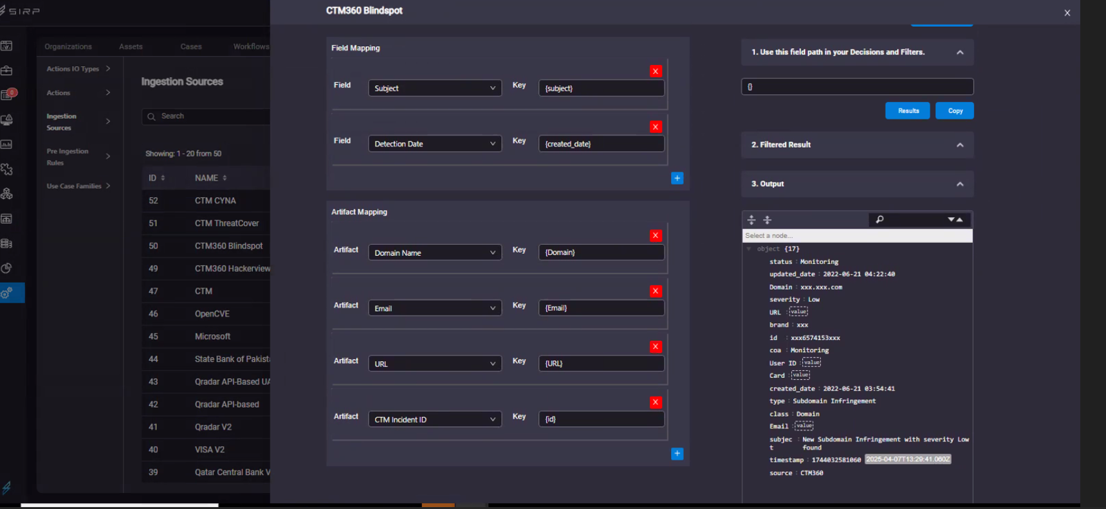Image resolution: width=1106 pixels, height=509 pixels.
Task: Select the Qradar V2 row
Action: tap(206, 427)
